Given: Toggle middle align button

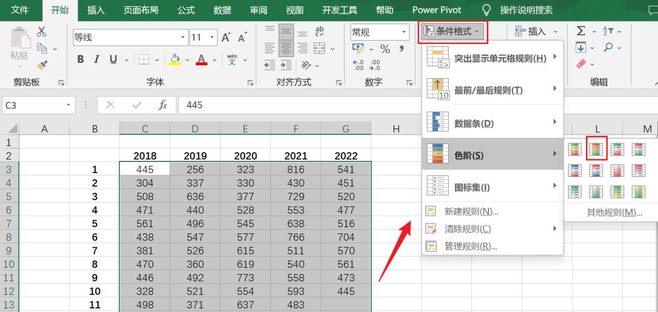Looking at the screenshot, I should pyautogui.click(x=286, y=32).
